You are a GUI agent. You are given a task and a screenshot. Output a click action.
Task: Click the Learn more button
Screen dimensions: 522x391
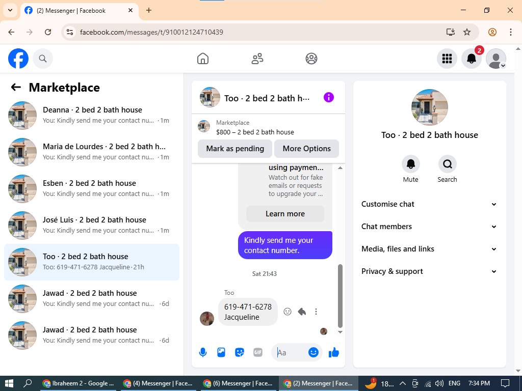pos(285,214)
